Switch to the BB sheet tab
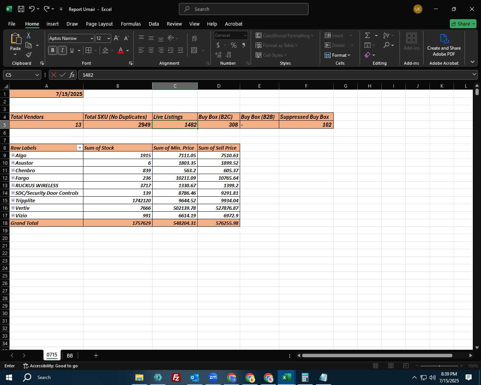Viewport: 481px width, 385px height. [70, 355]
